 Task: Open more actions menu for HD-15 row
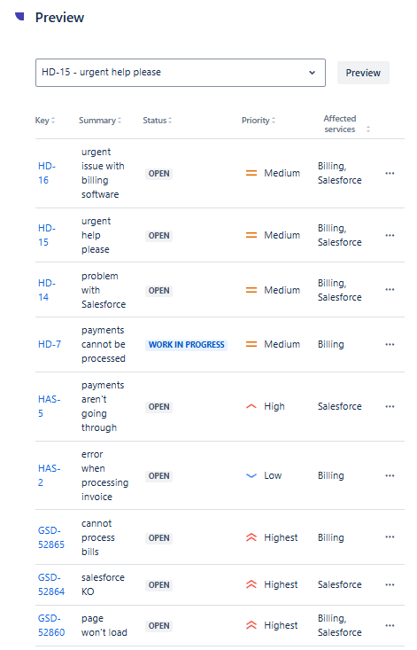coord(390,236)
